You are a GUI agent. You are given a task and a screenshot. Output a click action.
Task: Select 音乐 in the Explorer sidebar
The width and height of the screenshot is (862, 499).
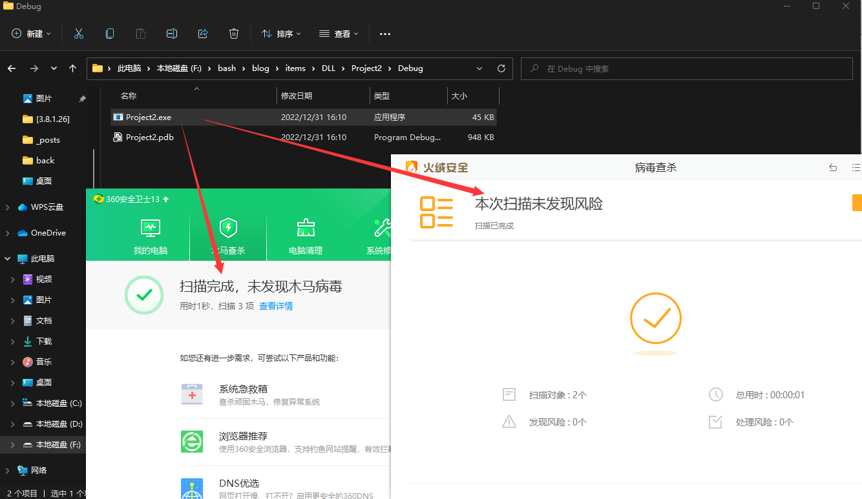pyautogui.click(x=44, y=362)
